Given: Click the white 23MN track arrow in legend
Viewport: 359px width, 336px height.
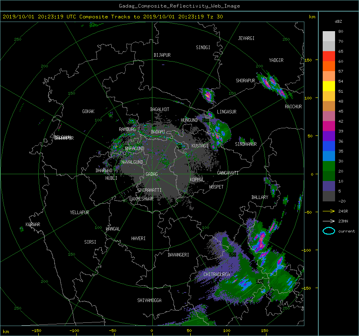Looking at the screenshot, I should (x=329, y=221).
